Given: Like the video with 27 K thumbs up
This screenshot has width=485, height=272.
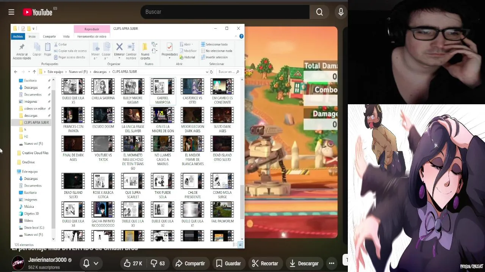Looking at the screenshot, I should coord(133,263).
